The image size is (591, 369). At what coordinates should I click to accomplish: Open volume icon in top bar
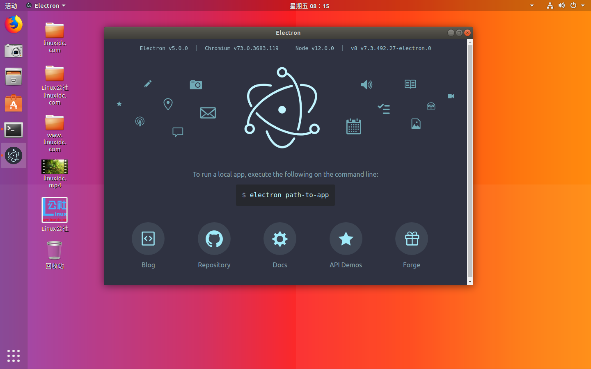561,6
